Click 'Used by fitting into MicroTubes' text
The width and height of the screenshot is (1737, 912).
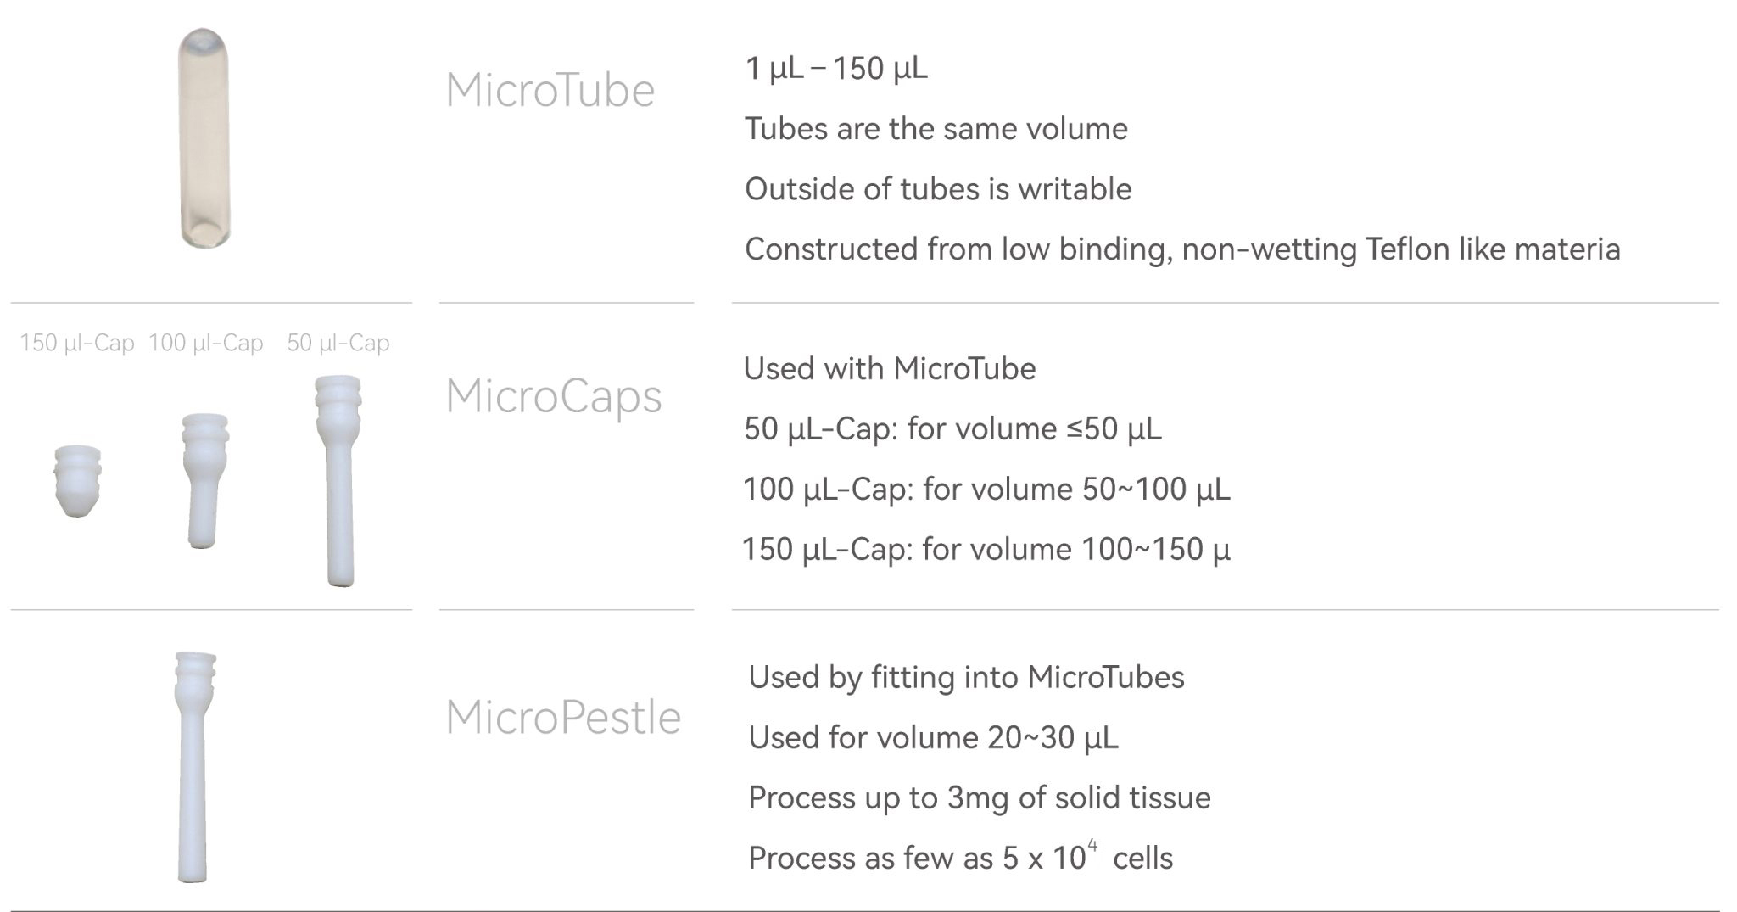966,678
